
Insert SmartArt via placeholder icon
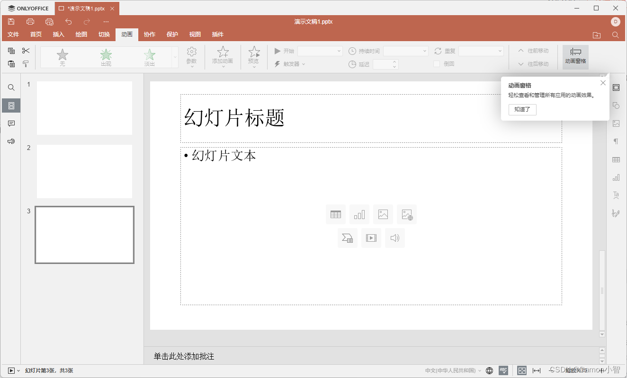(x=348, y=238)
